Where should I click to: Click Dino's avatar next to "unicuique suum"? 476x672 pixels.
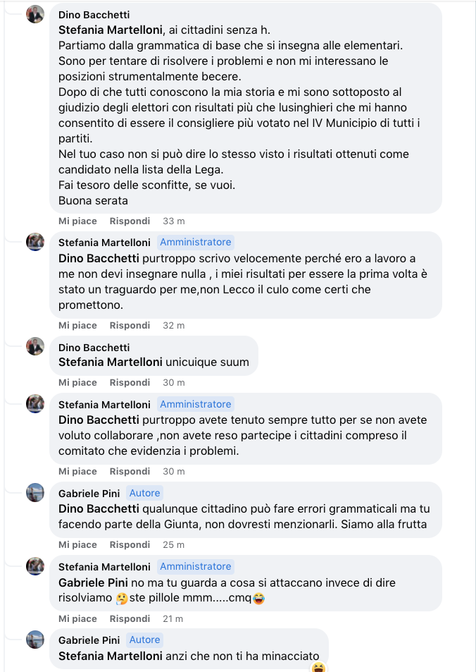(x=35, y=347)
